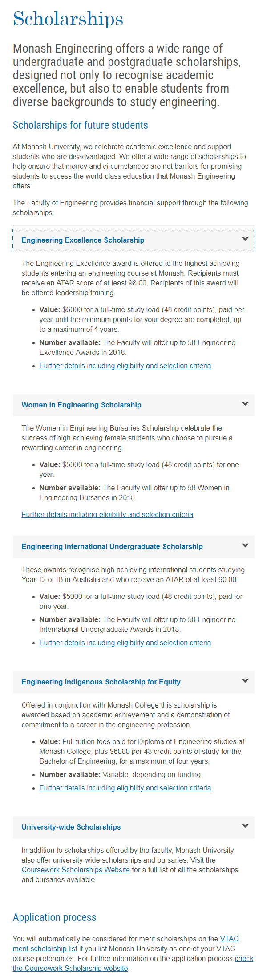Collapse the Women in Engineering Scholarship section
Image resolution: width=263 pixels, height=977 pixels.
[x=134, y=405]
